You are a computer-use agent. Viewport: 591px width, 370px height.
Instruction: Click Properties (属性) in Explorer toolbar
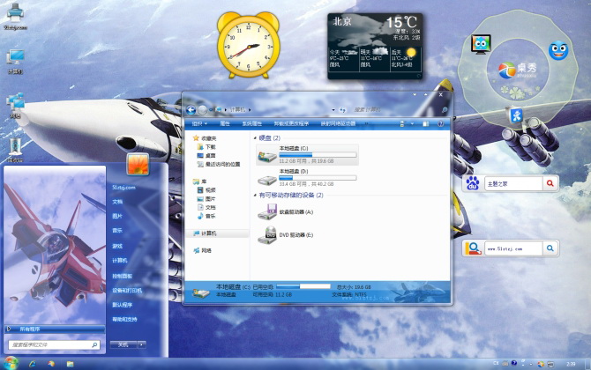225,123
